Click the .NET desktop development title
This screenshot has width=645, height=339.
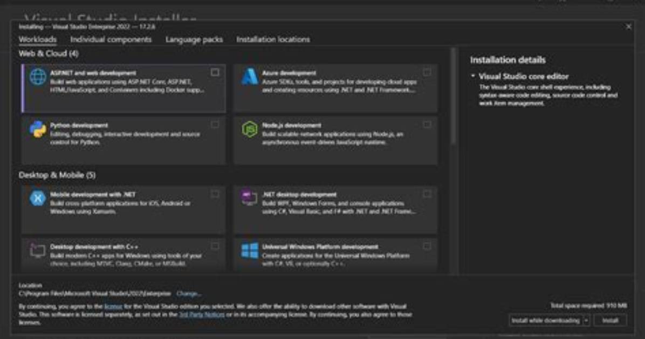coord(299,194)
